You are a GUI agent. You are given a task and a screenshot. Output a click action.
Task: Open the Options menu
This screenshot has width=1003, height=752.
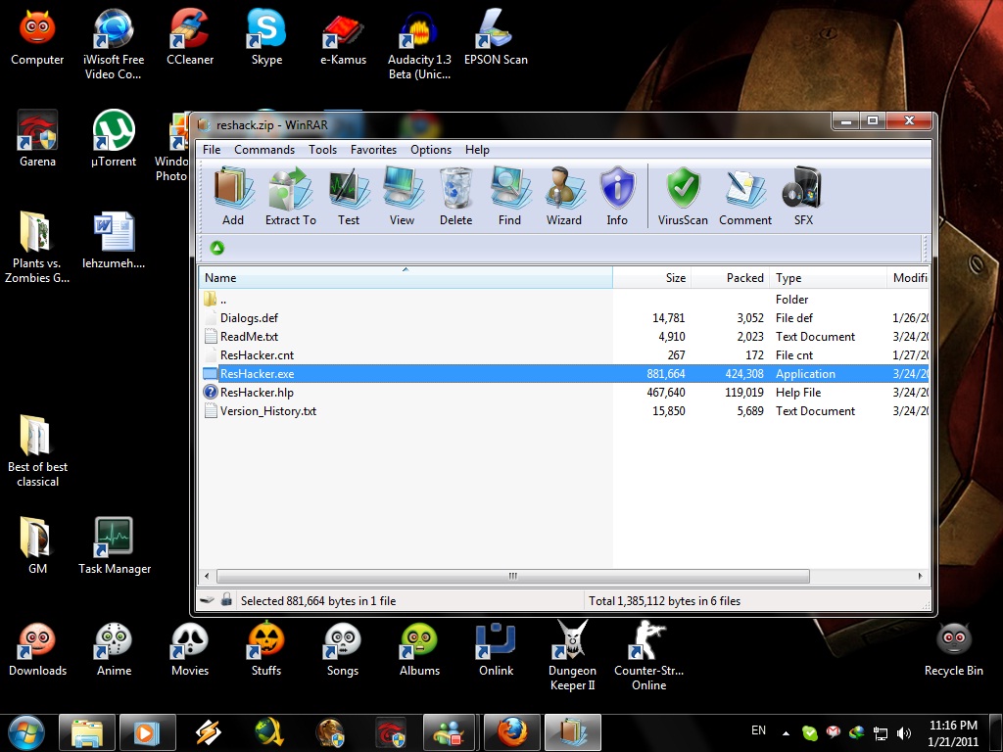pos(431,150)
